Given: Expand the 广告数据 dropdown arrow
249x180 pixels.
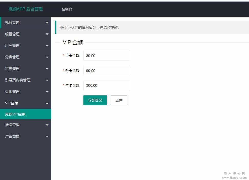Looking at the screenshot, I should 47,137.
